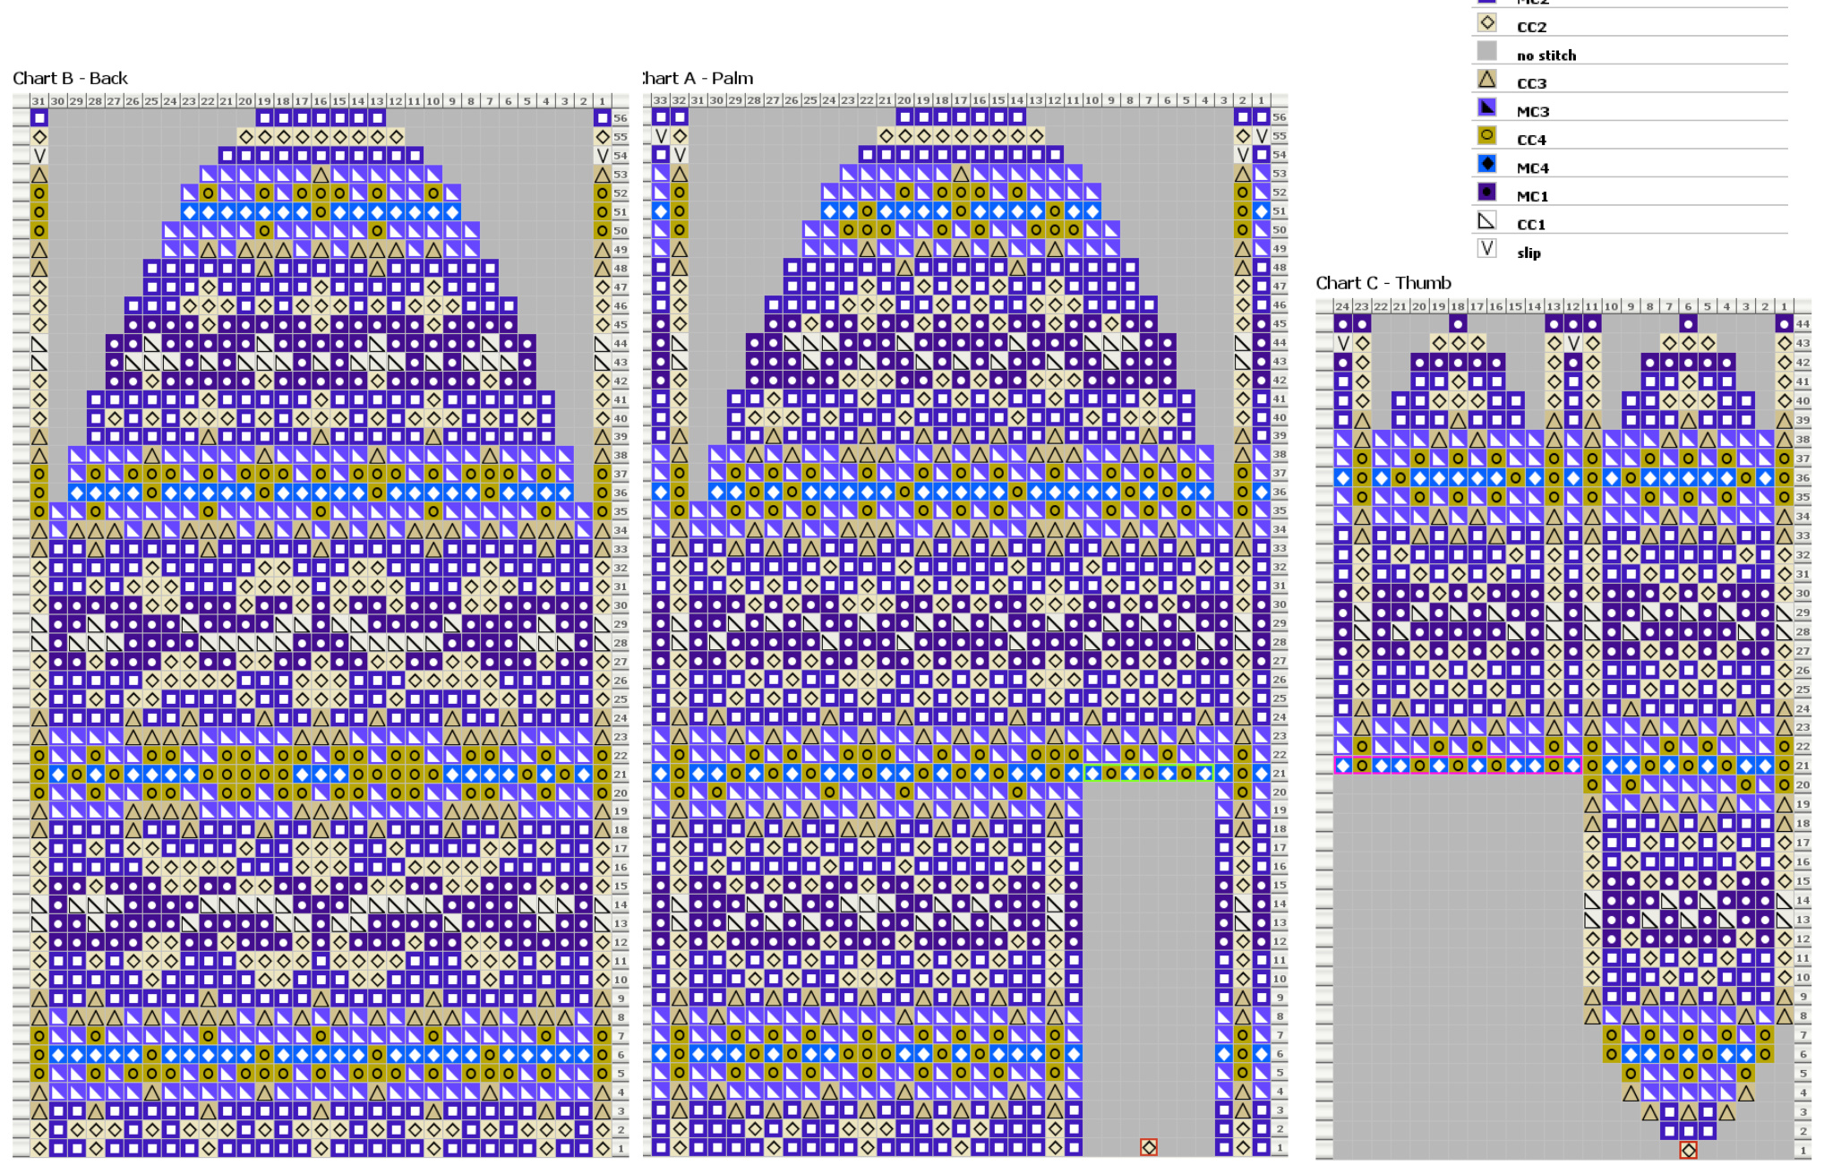Click the 'MC4' legend label
Image resolution: width=1824 pixels, height=1174 pixels.
pos(1532,168)
